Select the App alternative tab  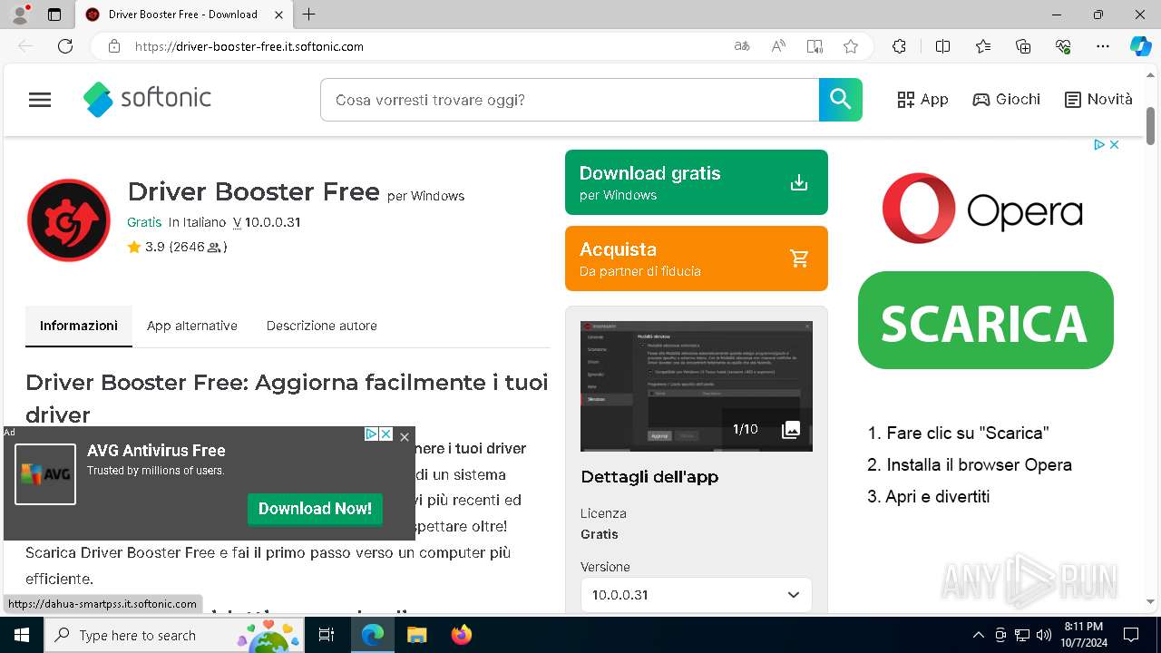192,326
